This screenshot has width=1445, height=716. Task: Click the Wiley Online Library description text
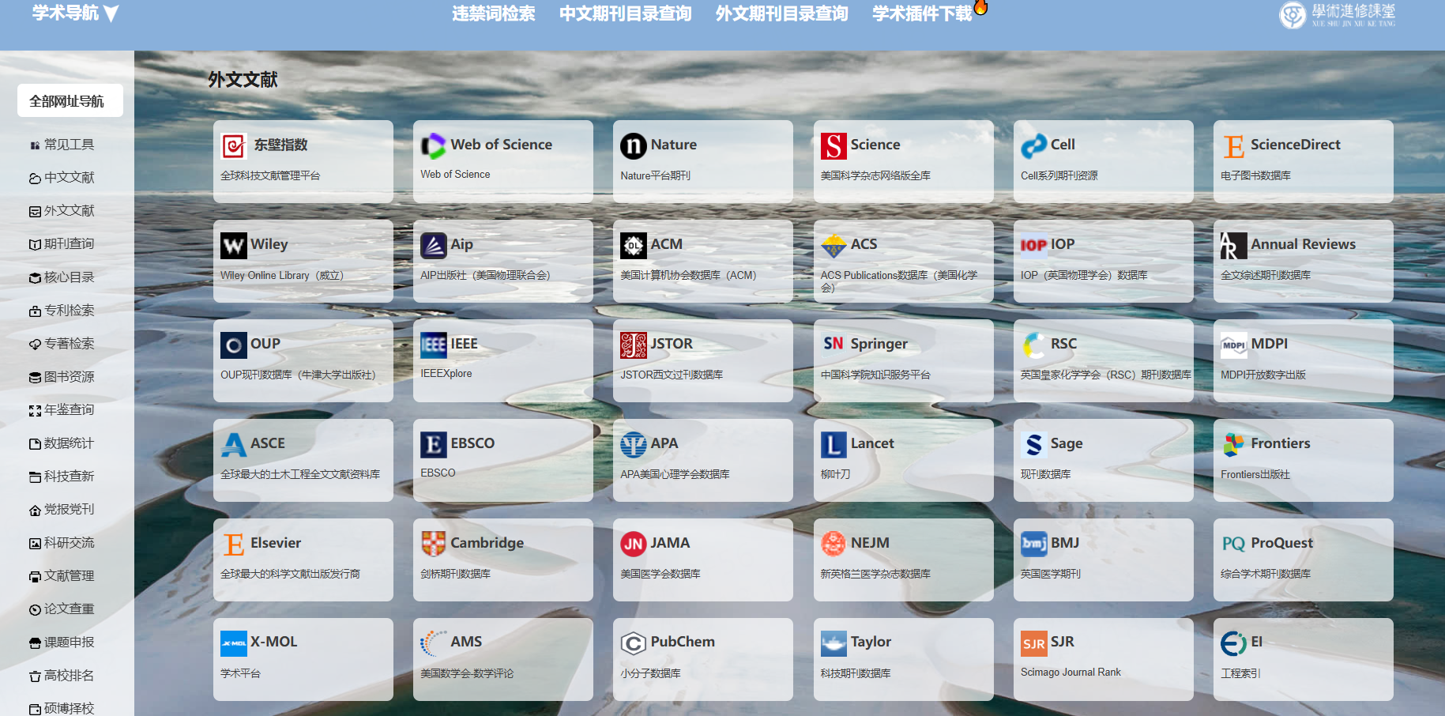click(282, 276)
